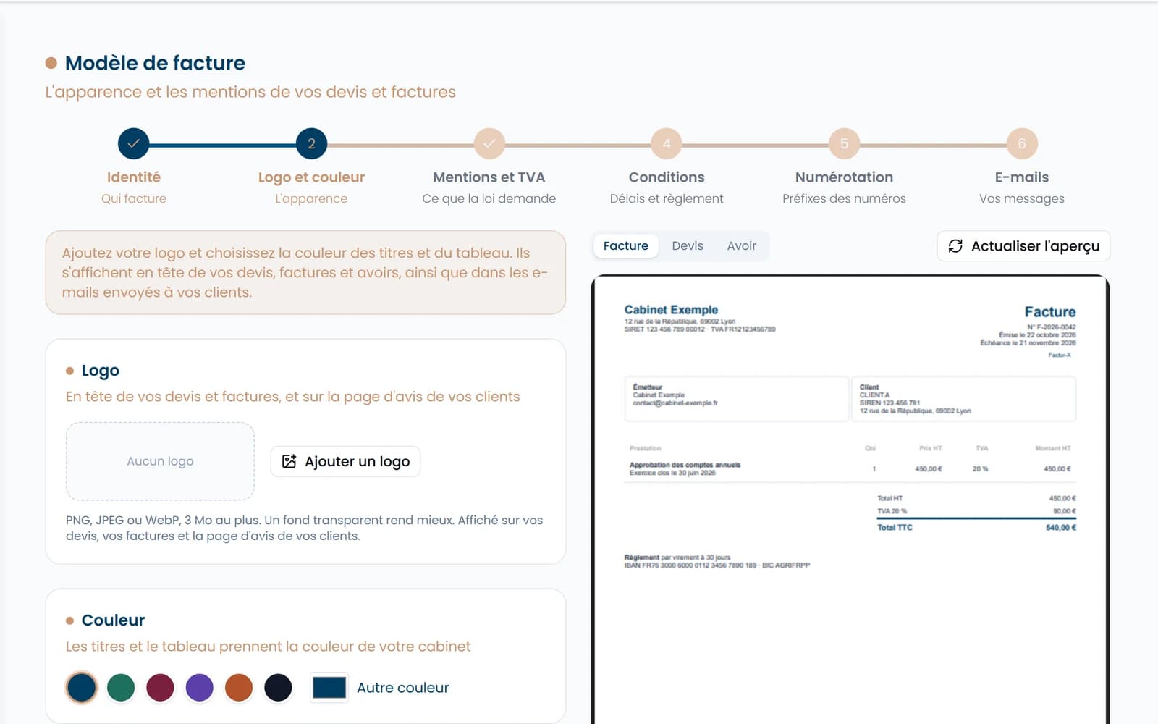Choose the purple color swatch
The image size is (1158, 724).
199,687
